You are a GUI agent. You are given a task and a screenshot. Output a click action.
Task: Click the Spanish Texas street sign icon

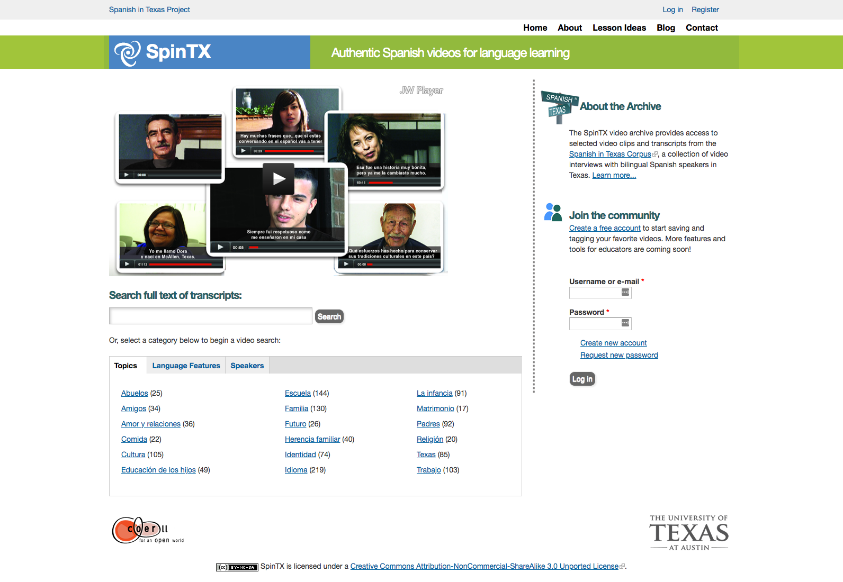[x=559, y=107]
